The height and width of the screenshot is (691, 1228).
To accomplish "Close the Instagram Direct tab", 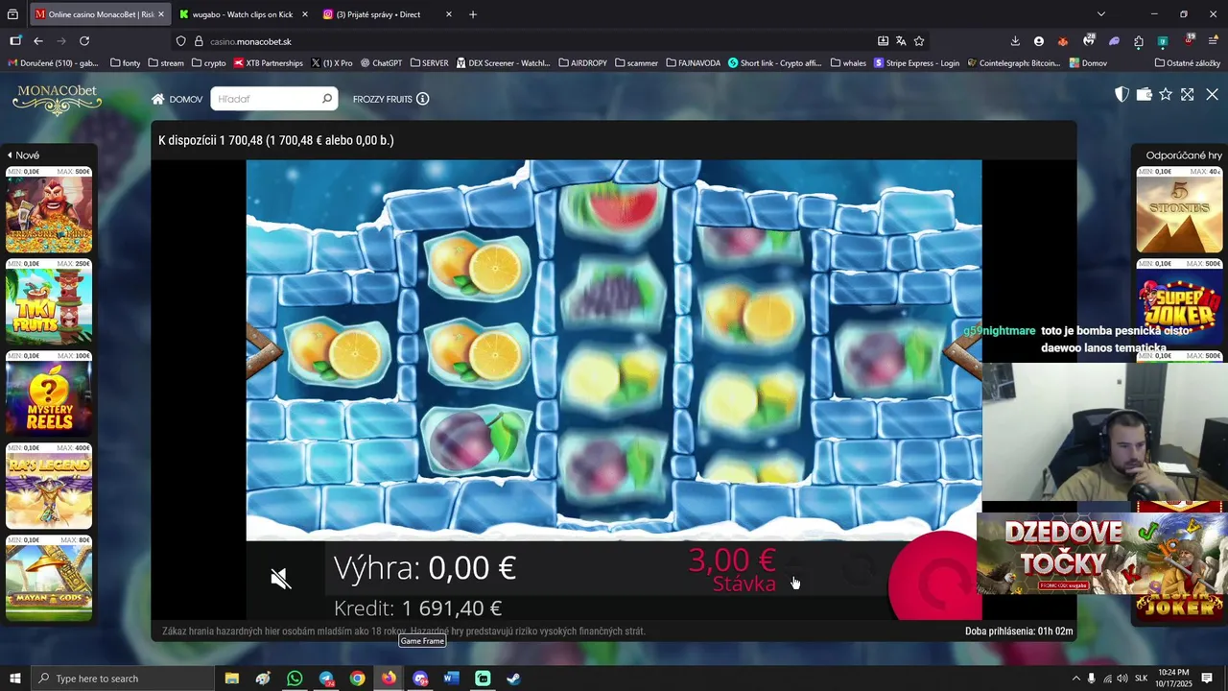I will [x=449, y=14].
